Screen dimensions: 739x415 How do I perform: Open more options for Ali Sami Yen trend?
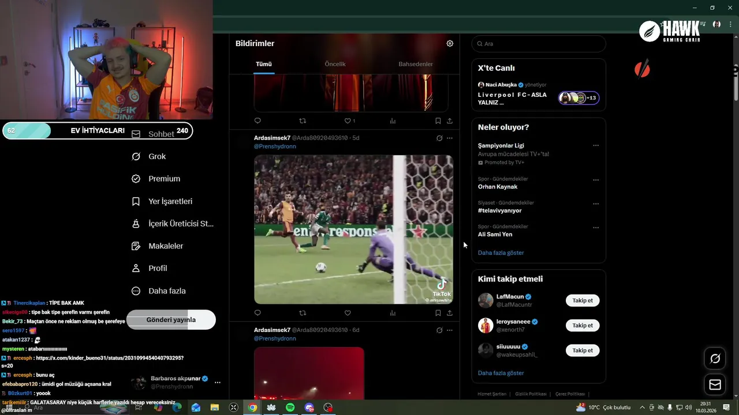[596, 228]
